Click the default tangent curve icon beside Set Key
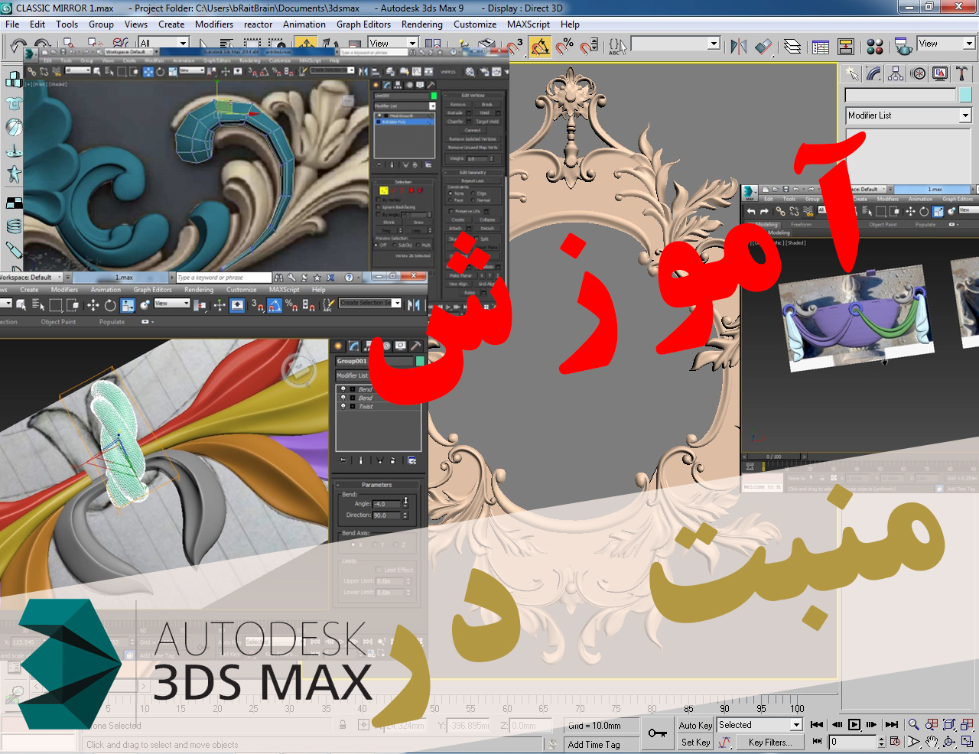The image size is (979, 754). tap(724, 742)
